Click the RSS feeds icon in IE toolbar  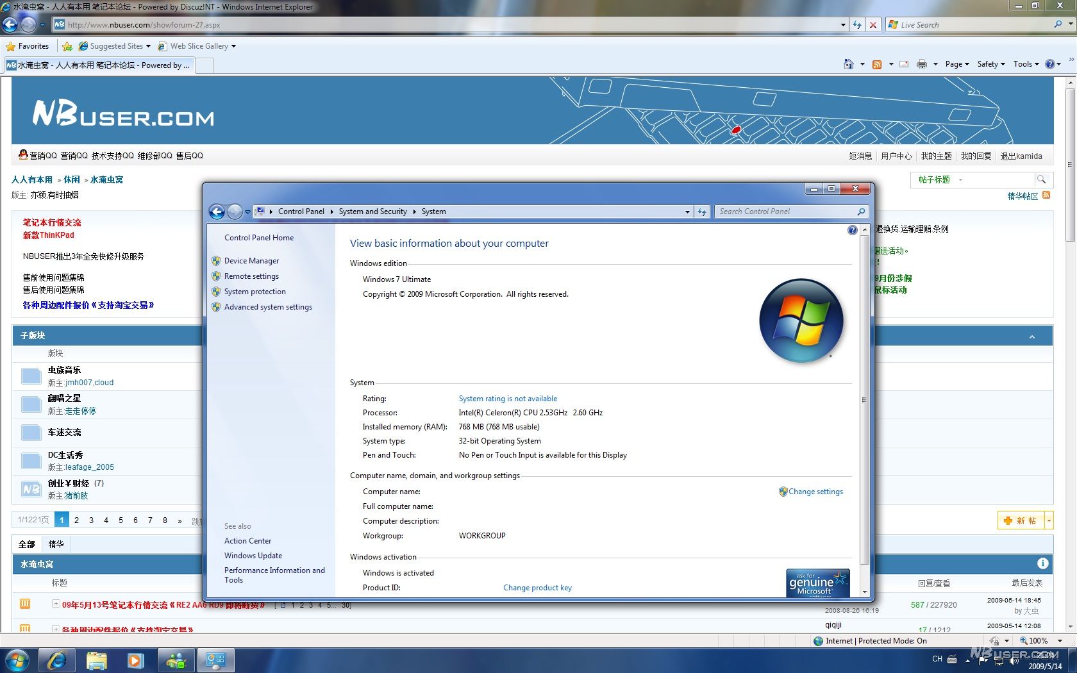(x=877, y=64)
